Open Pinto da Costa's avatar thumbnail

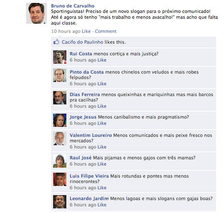click(x=60, y=75)
